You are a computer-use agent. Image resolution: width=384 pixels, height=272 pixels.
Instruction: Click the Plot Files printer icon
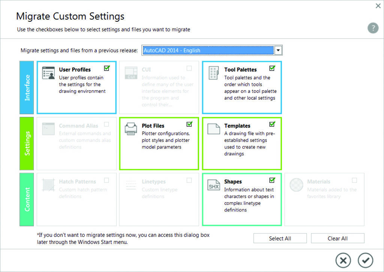pyautogui.click(x=131, y=129)
